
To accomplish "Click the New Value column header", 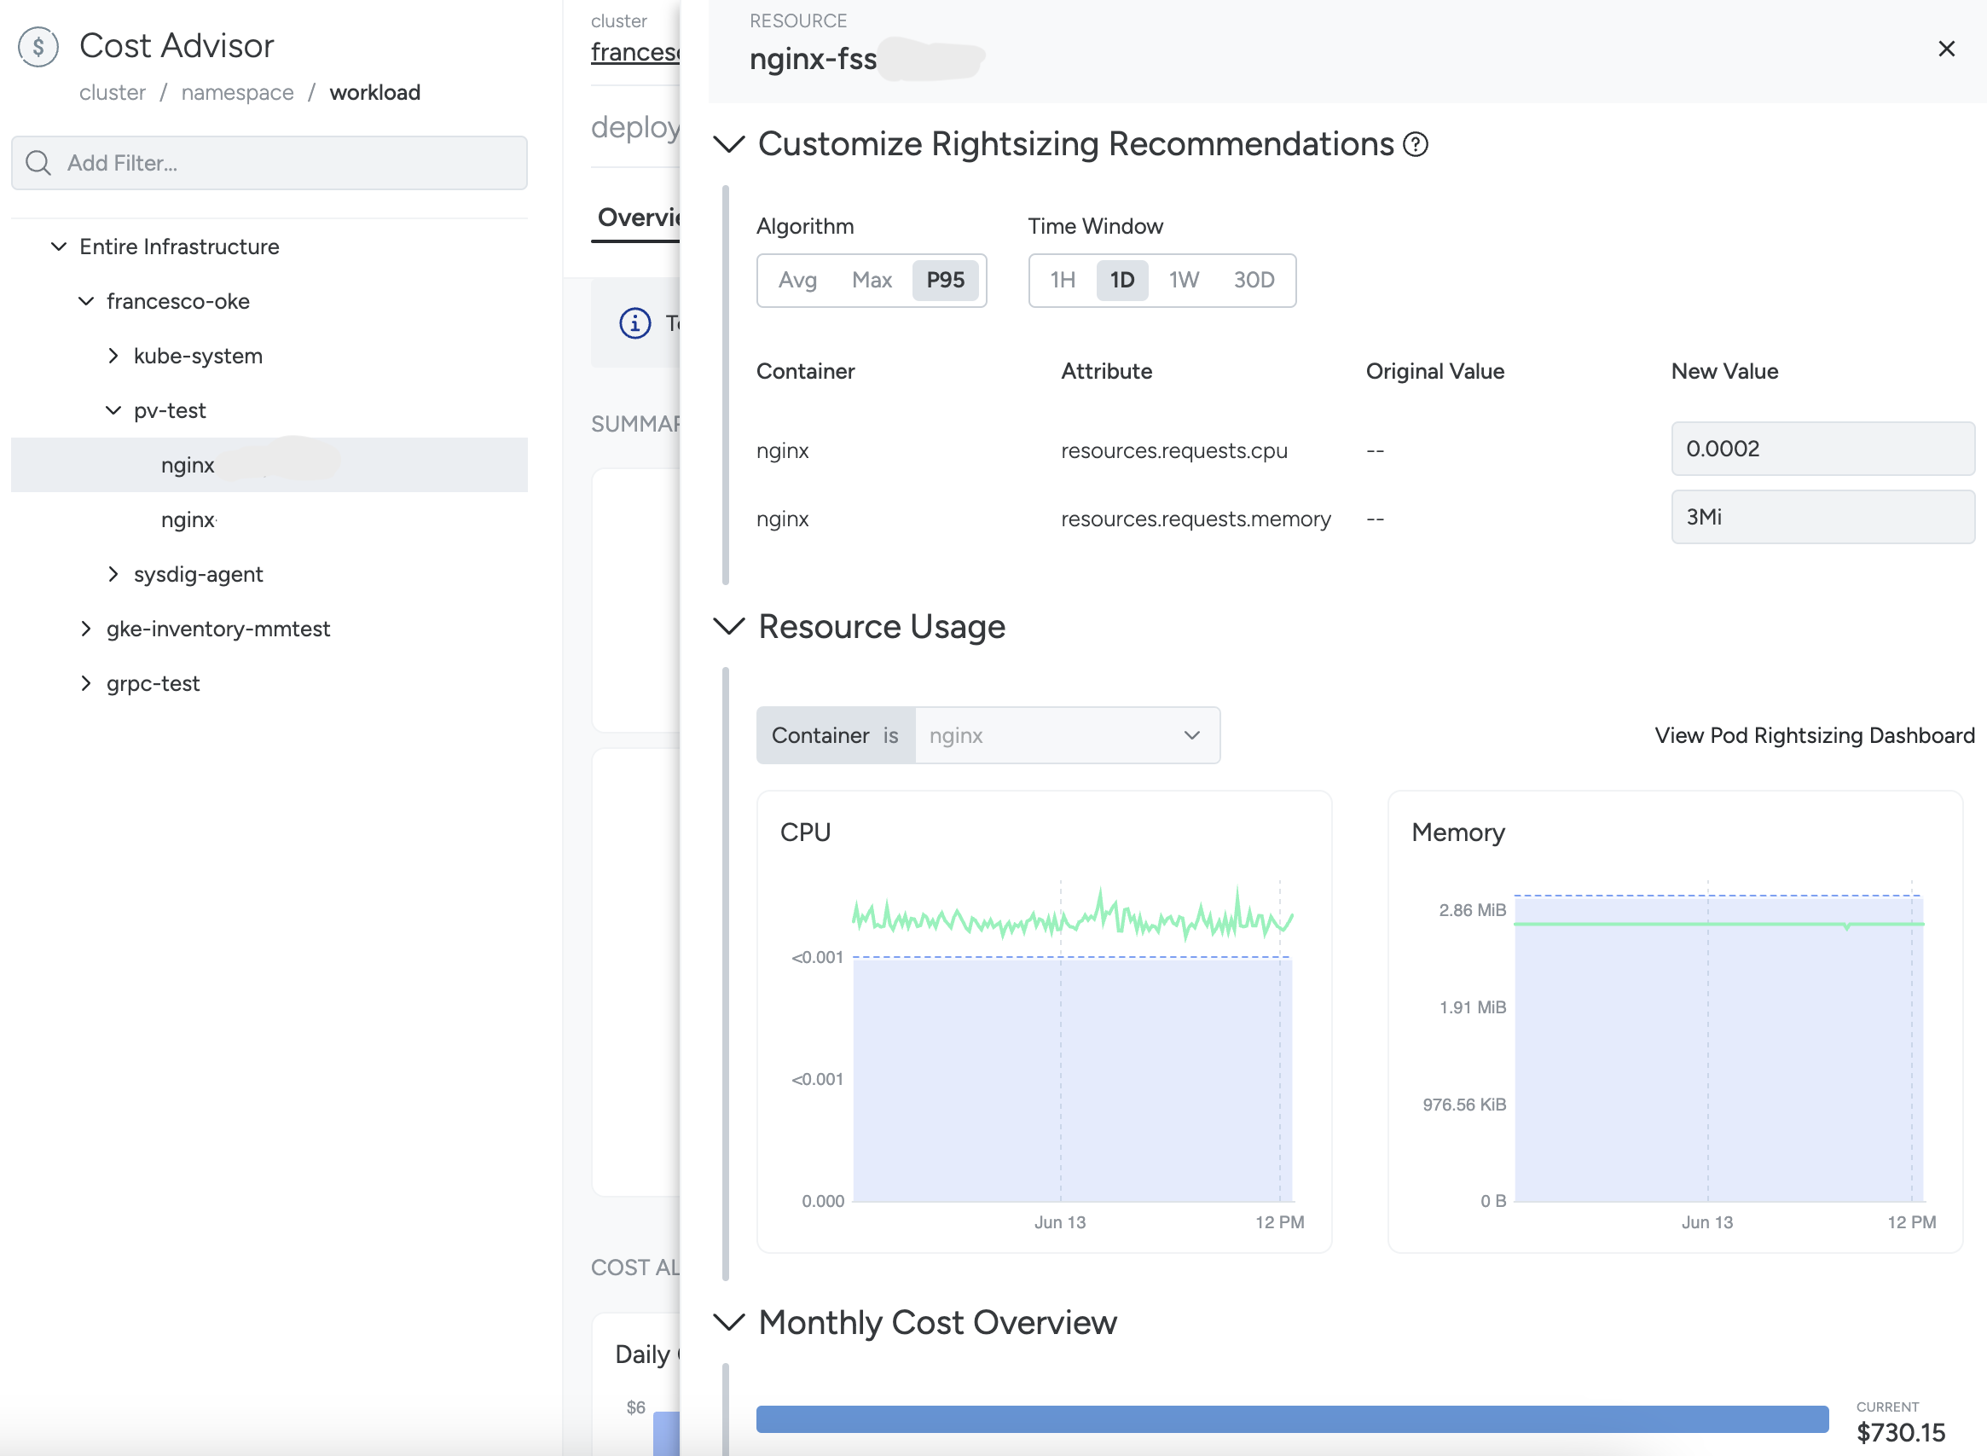I will (1724, 372).
